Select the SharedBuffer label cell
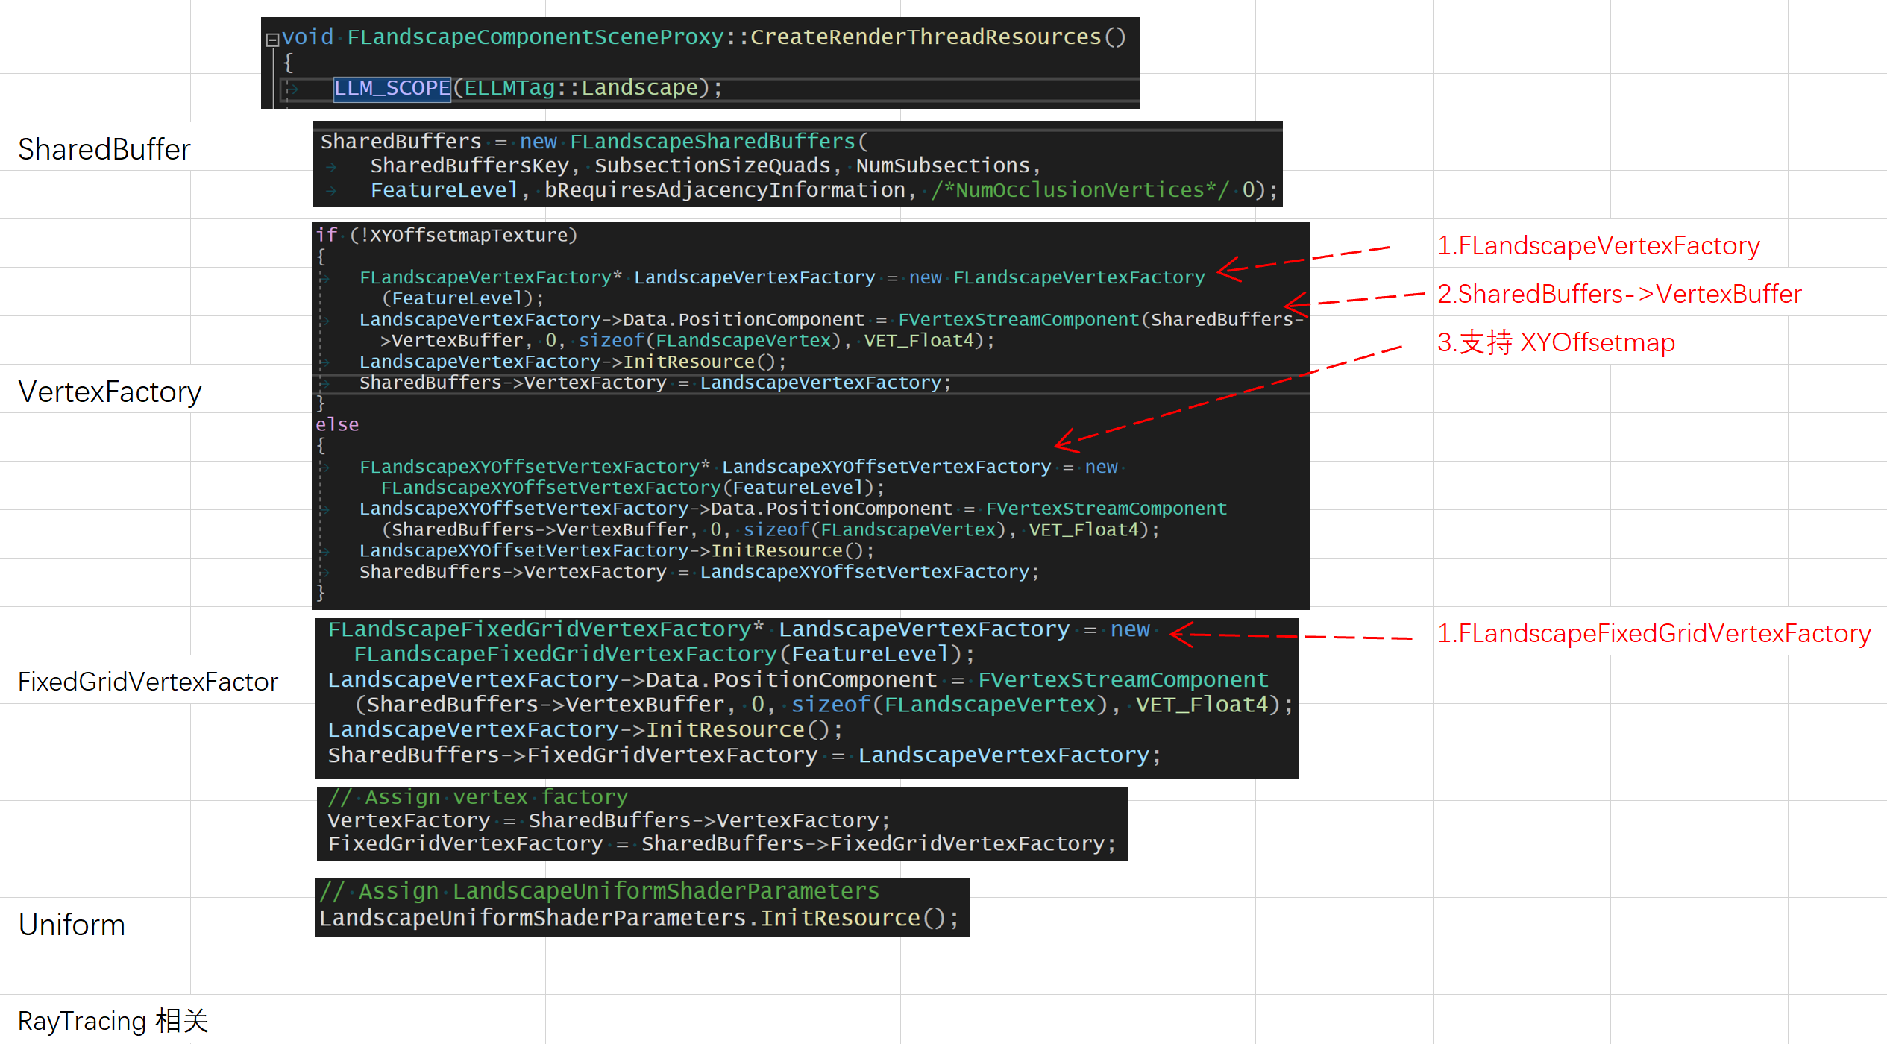Screen dimensions: 1887x1044 coord(104,149)
